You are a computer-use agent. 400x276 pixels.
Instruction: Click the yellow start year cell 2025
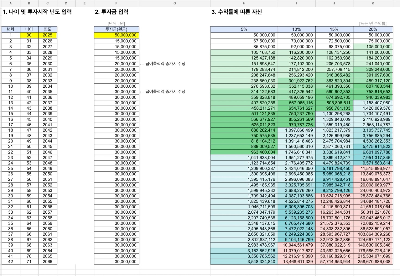click(48, 35)
